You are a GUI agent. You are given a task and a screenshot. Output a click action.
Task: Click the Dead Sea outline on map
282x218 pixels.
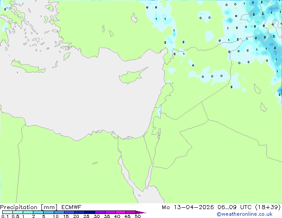pyautogui.click(x=159, y=133)
